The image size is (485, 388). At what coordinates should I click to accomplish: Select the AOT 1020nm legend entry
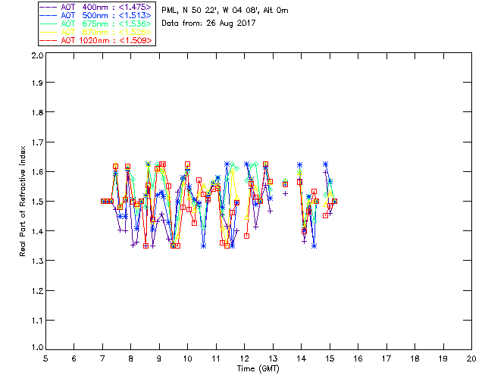[95, 40]
